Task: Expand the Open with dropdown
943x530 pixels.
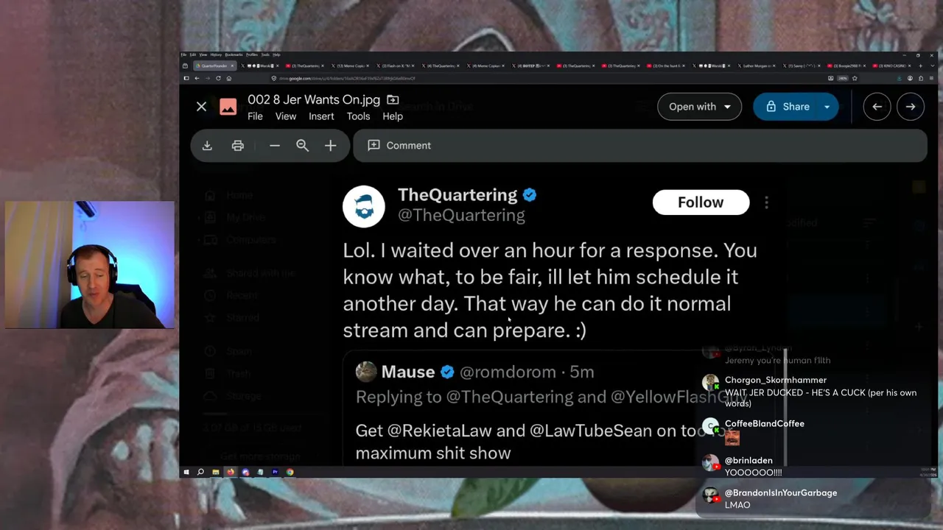Action: click(699, 107)
